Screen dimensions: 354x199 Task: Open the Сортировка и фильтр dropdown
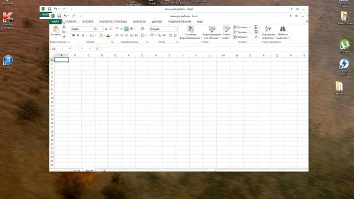(x=268, y=33)
